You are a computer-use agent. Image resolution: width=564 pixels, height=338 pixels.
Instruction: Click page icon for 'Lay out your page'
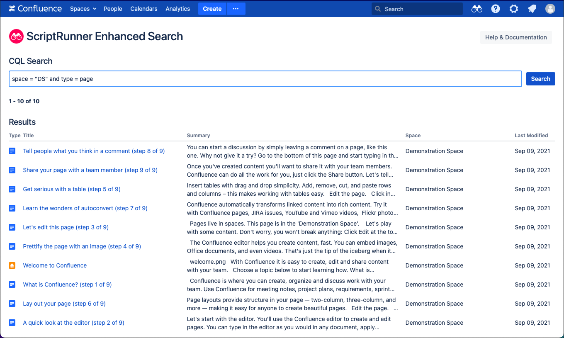[12, 304]
